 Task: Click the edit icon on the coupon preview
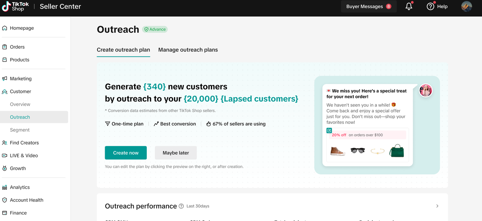[x=329, y=131]
